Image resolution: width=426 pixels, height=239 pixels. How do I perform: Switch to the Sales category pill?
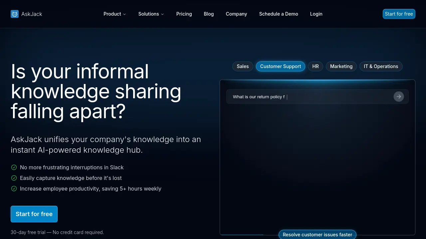point(243,66)
